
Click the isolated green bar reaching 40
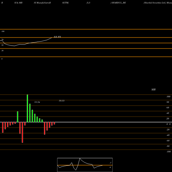coord(18,117)
